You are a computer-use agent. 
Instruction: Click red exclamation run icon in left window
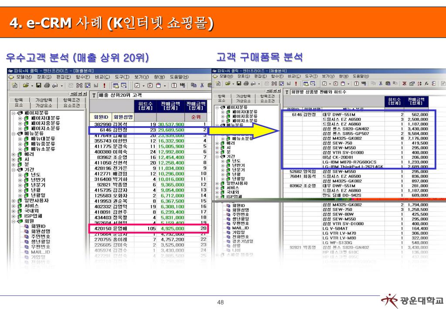(104, 85)
